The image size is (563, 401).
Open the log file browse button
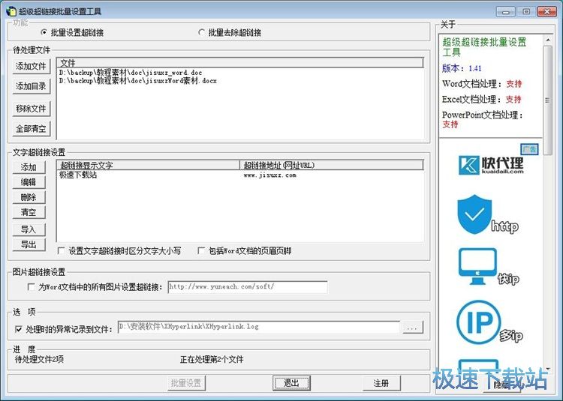(413, 328)
